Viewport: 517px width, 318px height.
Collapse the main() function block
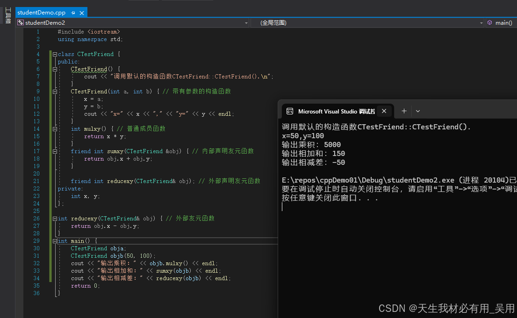click(x=55, y=241)
